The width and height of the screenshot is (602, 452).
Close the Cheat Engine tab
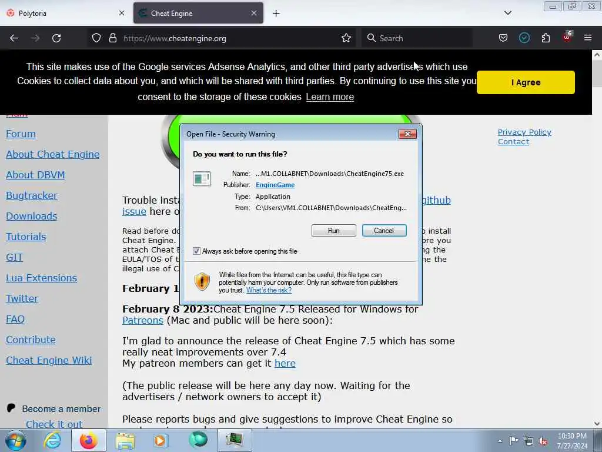[254, 13]
